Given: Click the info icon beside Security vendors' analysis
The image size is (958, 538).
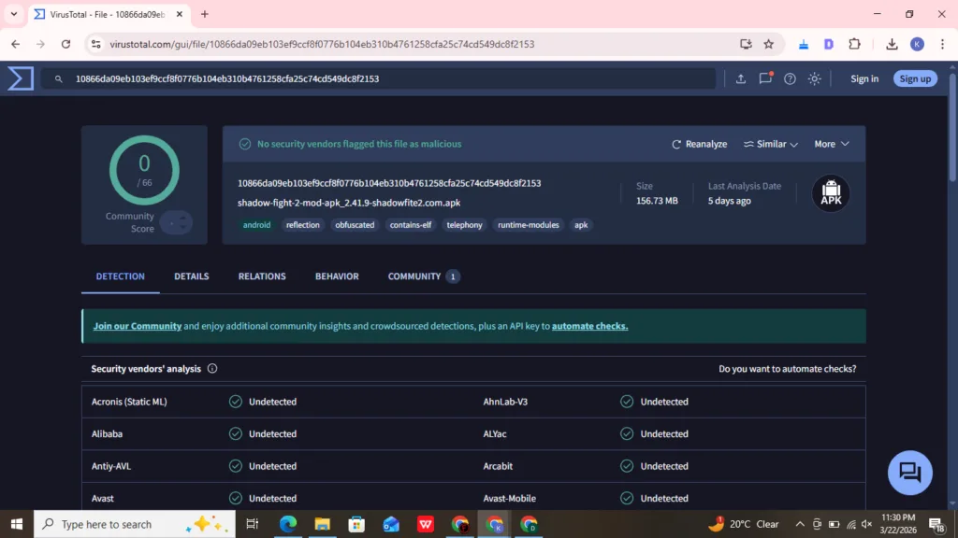Looking at the screenshot, I should 212,368.
